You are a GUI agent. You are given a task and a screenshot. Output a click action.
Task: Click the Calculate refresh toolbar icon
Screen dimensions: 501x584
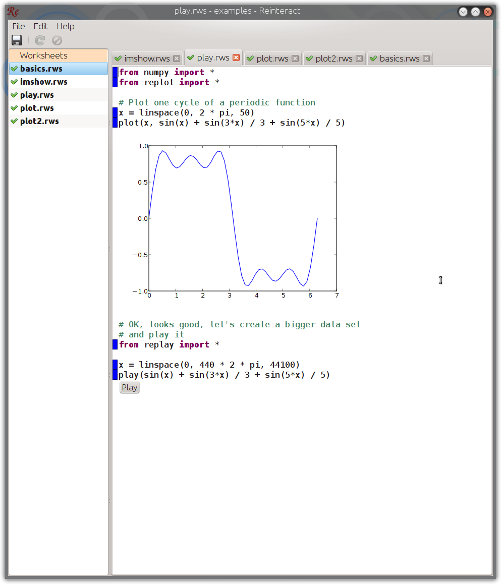(x=40, y=40)
